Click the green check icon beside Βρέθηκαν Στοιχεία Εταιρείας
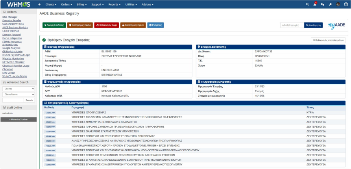351x169 pixels. [x=44, y=40]
